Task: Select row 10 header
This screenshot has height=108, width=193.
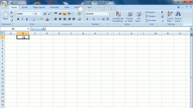Action: pos(2,71)
